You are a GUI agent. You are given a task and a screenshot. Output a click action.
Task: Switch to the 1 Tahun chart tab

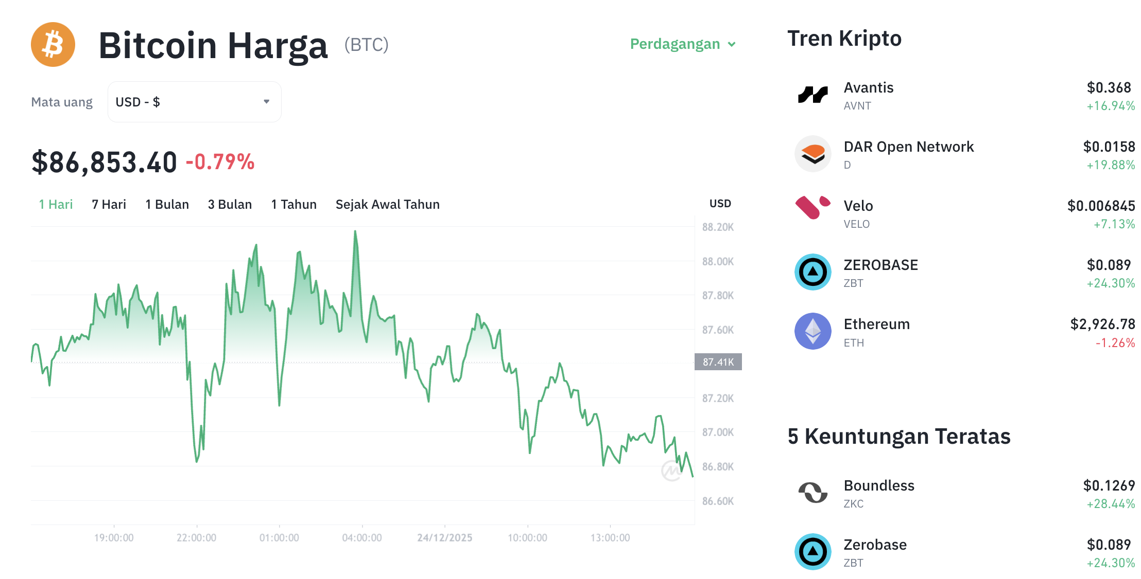[x=293, y=204]
